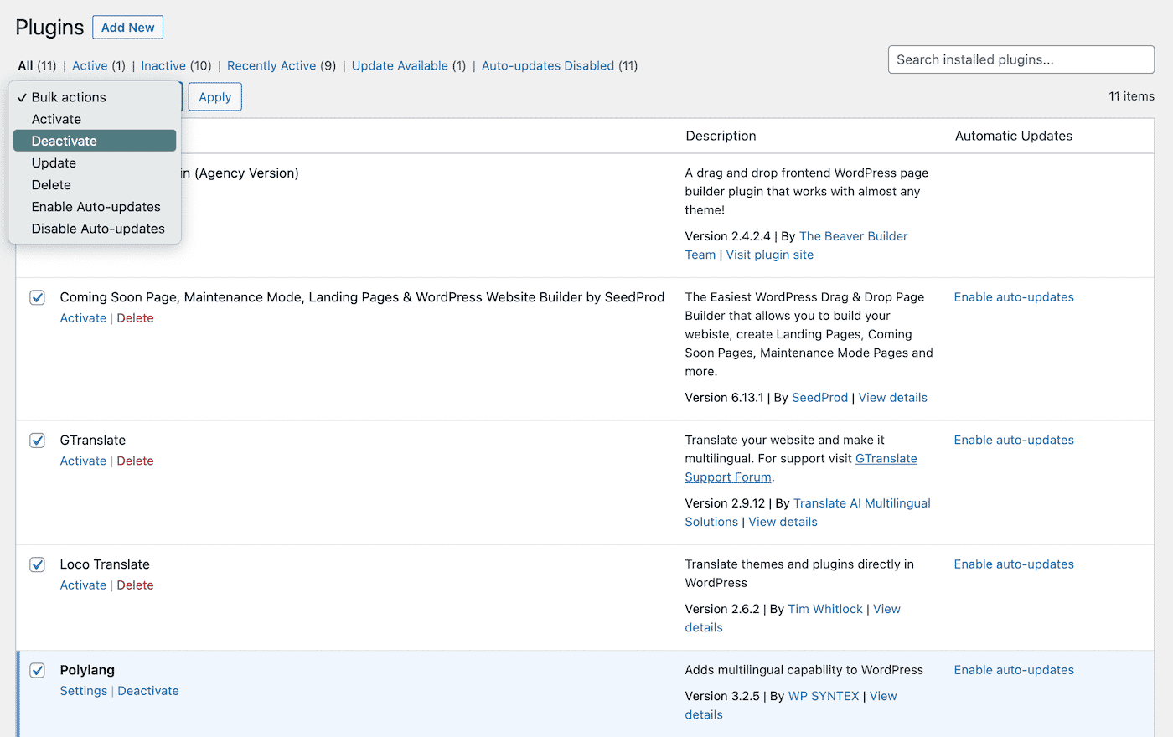Viewport: 1173px width, 737px height.
Task: Uncheck the Loco Translate checkbox
Action: 37,564
